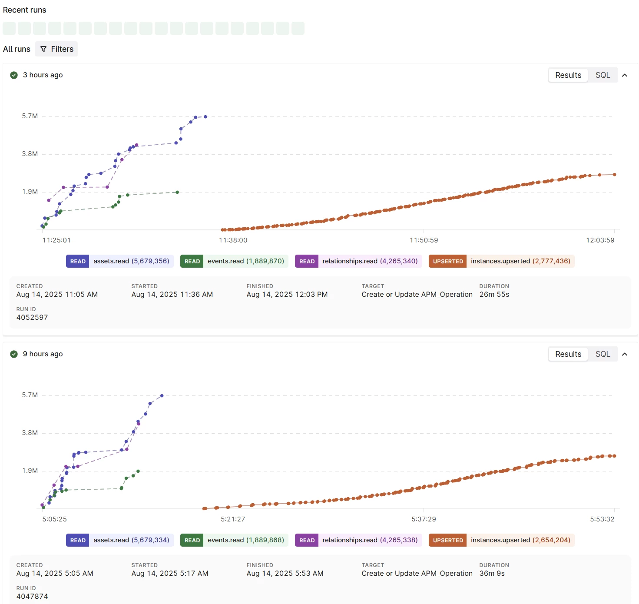Toggle relationships.read series in second chart legend

click(358, 540)
